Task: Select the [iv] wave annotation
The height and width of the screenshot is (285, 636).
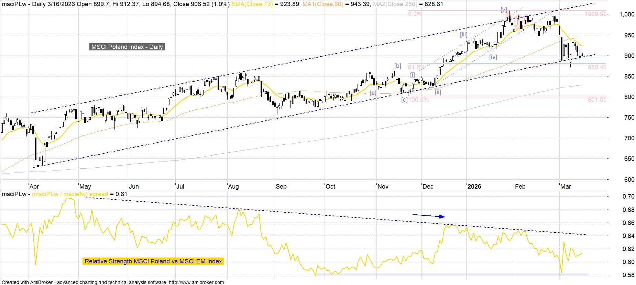Action: click(493, 57)
